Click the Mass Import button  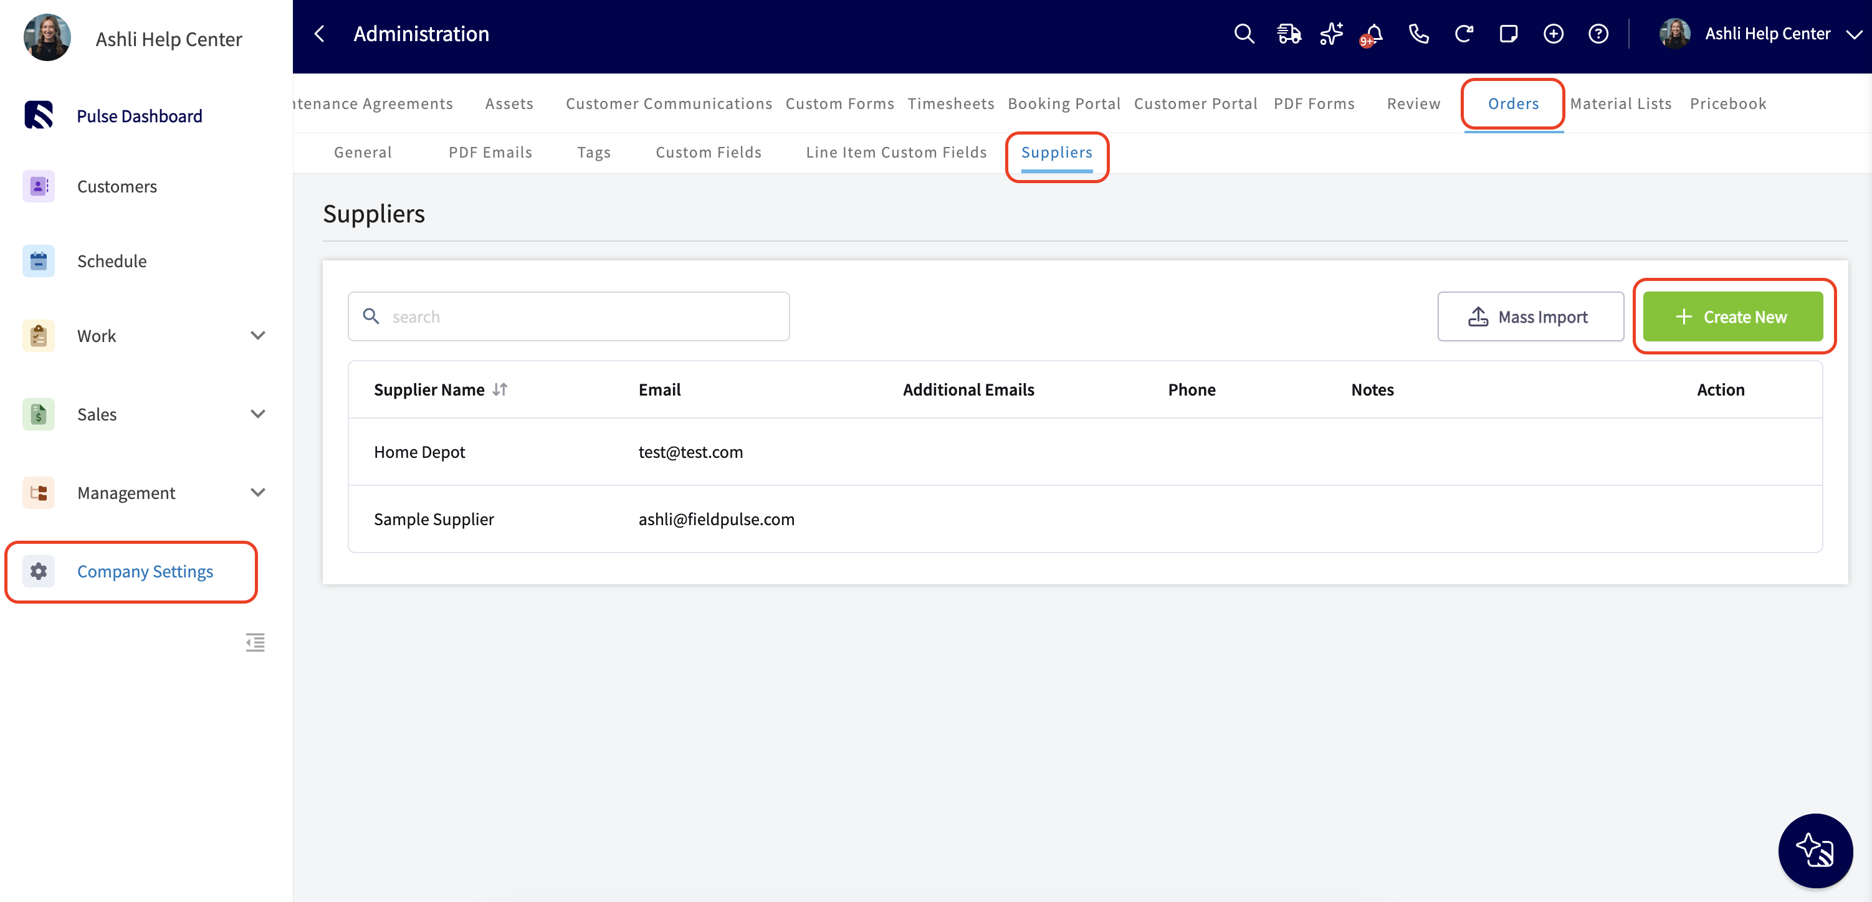click(1531, 316)
